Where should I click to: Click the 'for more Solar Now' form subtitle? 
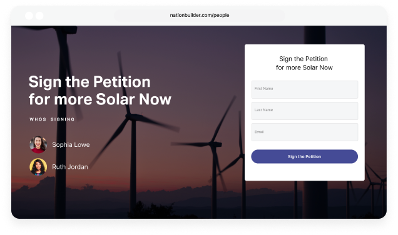coord(304,67)
